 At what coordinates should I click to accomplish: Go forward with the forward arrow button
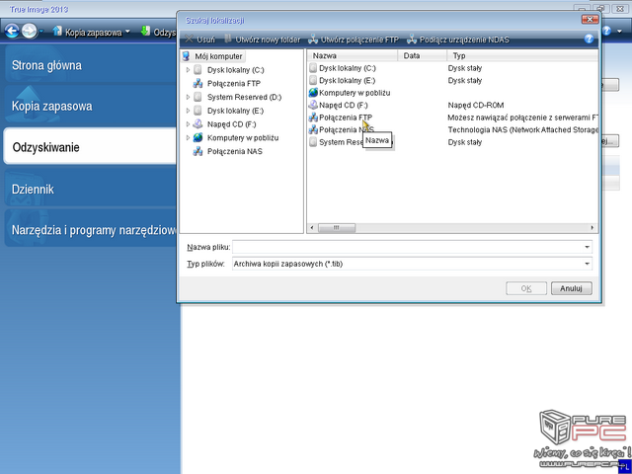[29, 31]
